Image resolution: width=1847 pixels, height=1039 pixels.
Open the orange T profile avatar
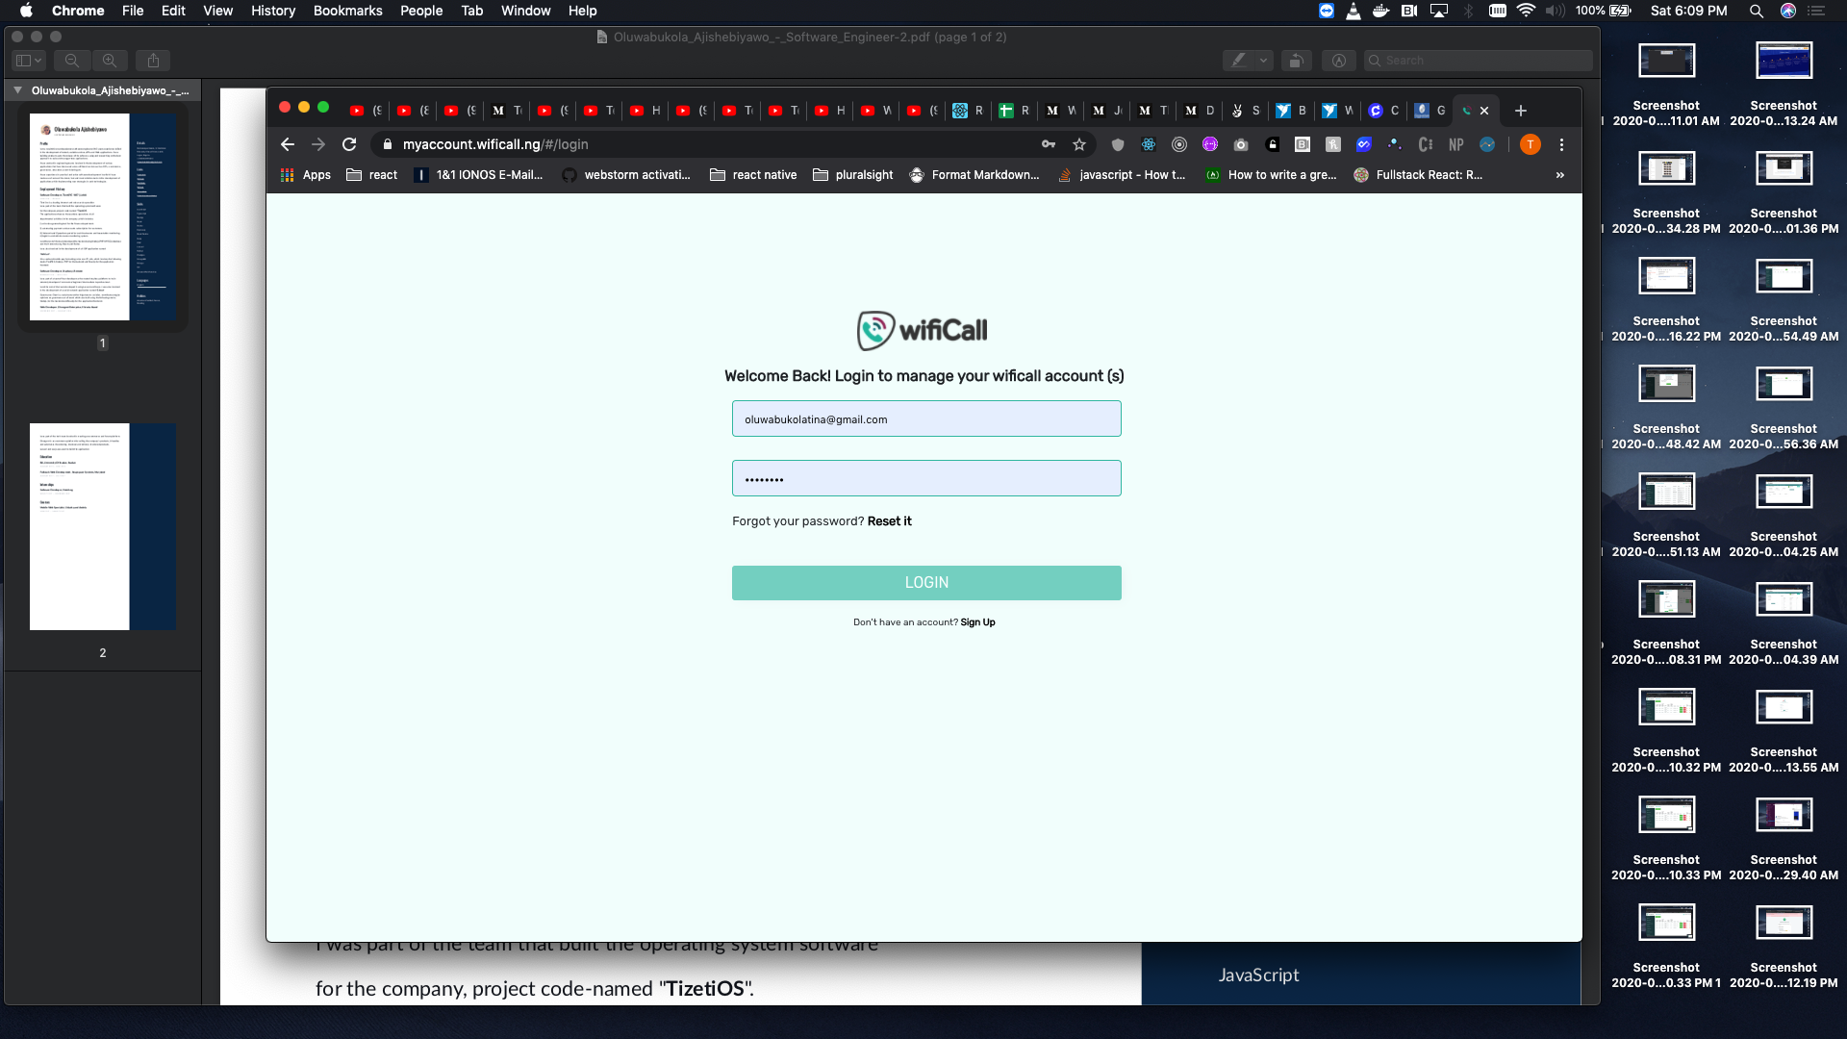[x=1531, y=144]
